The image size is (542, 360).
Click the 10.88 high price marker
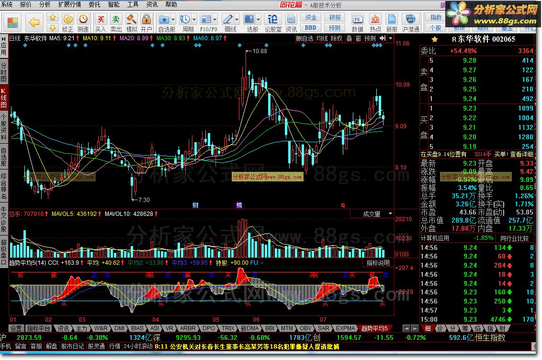(259, 51)
